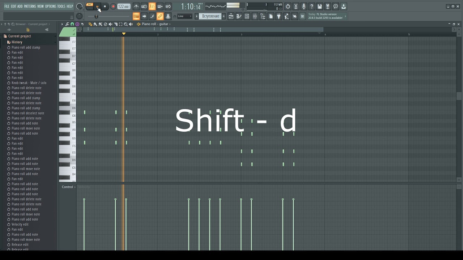The height and width of the screenshot is (260, 463).
Task: Open the Piano roll view icon
Action: (239, 16)
